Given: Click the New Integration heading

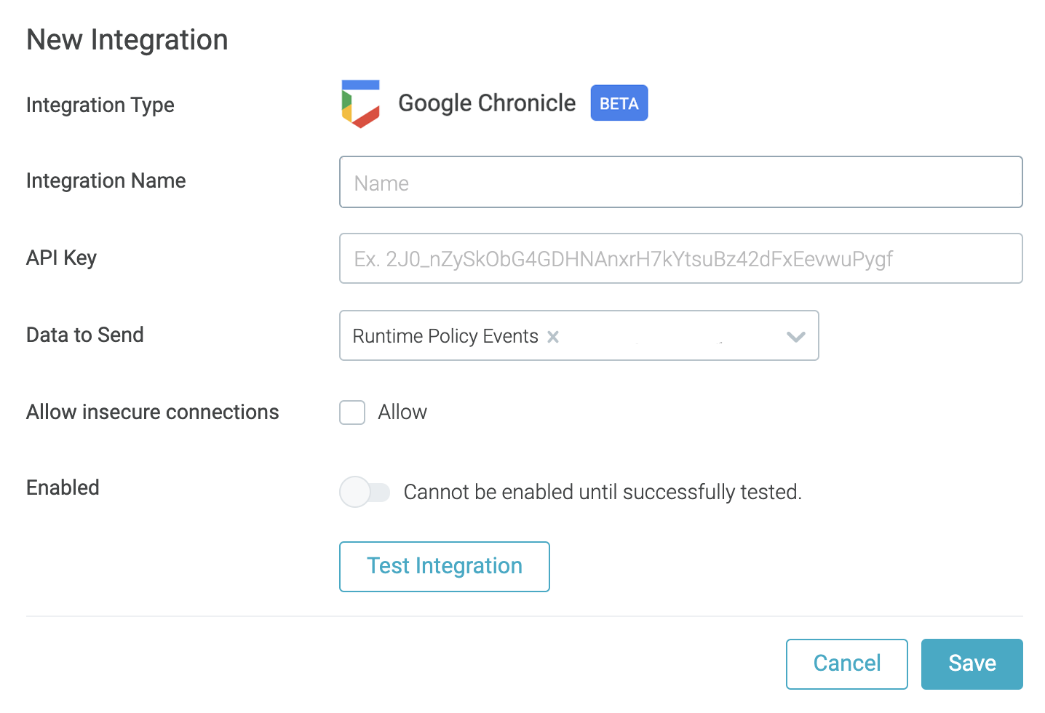Looking at the screenshot, I should tap(127, 39).
